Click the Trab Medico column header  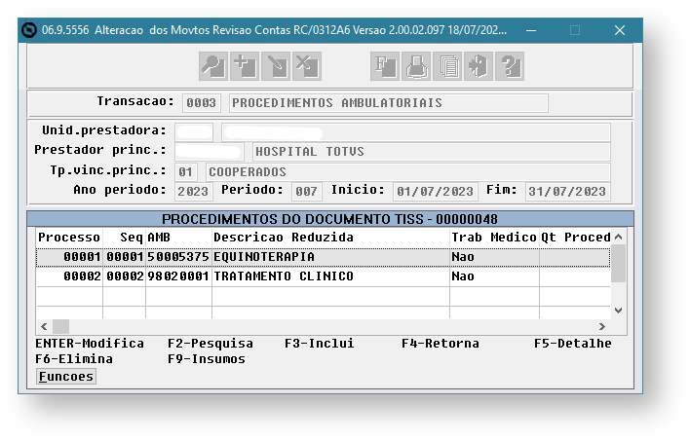coord(495,238)
